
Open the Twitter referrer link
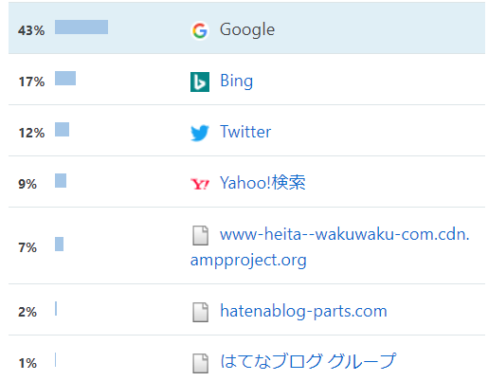(245, 132)
